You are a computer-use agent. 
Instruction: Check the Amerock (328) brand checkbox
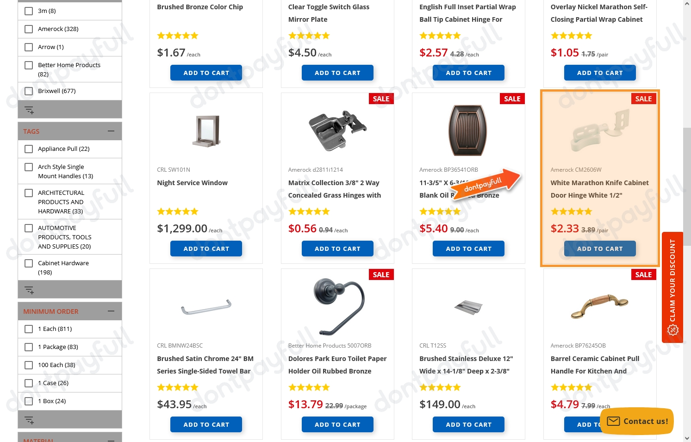point(28,29)
